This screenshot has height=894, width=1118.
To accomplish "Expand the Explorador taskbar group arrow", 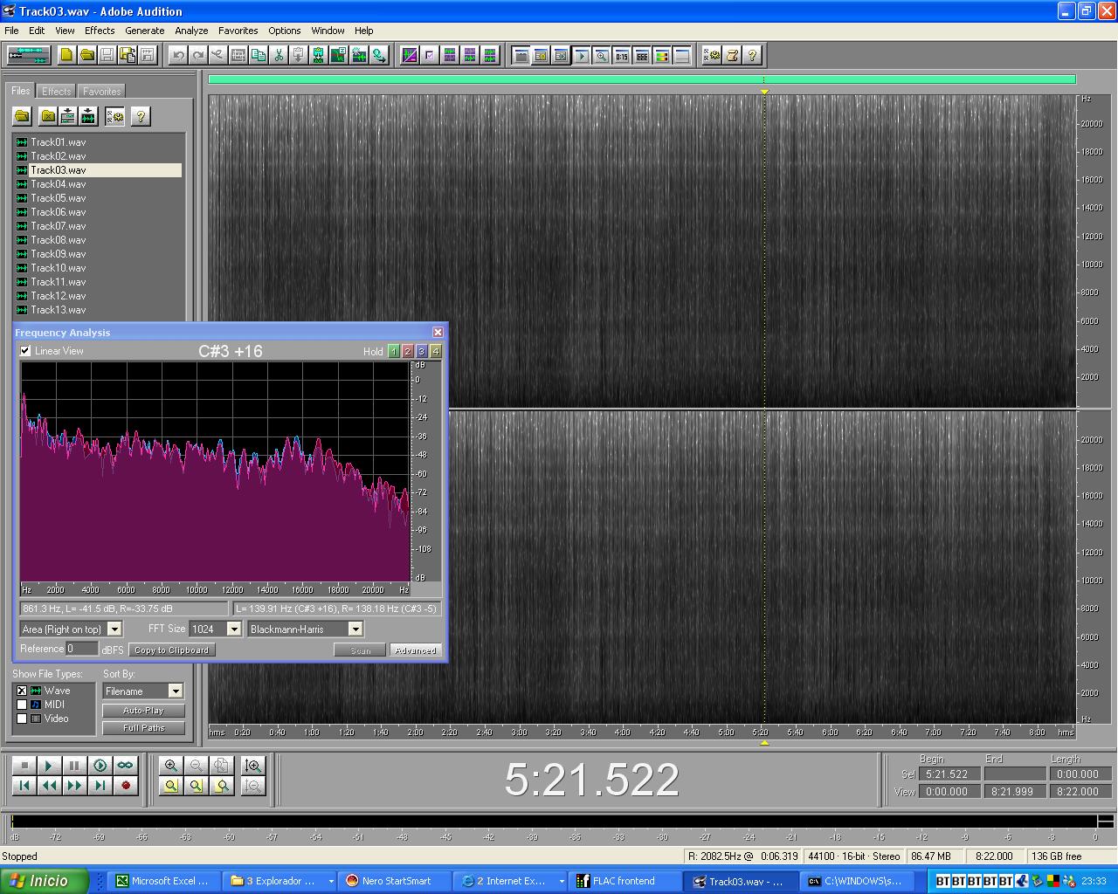I will (x=331, y=882).
